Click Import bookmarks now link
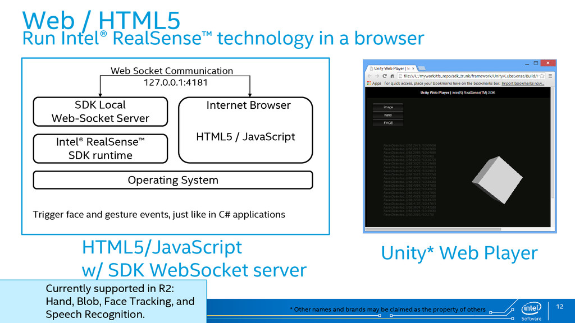The width and height of the screenshot is (575, 323). click(523, 84)
